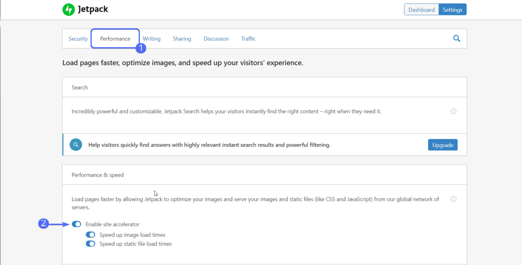Click the 'Incredibly powerful and customizable' description
Screen dimensions: 522x265
pyautogui.click(x=227, y=112)
